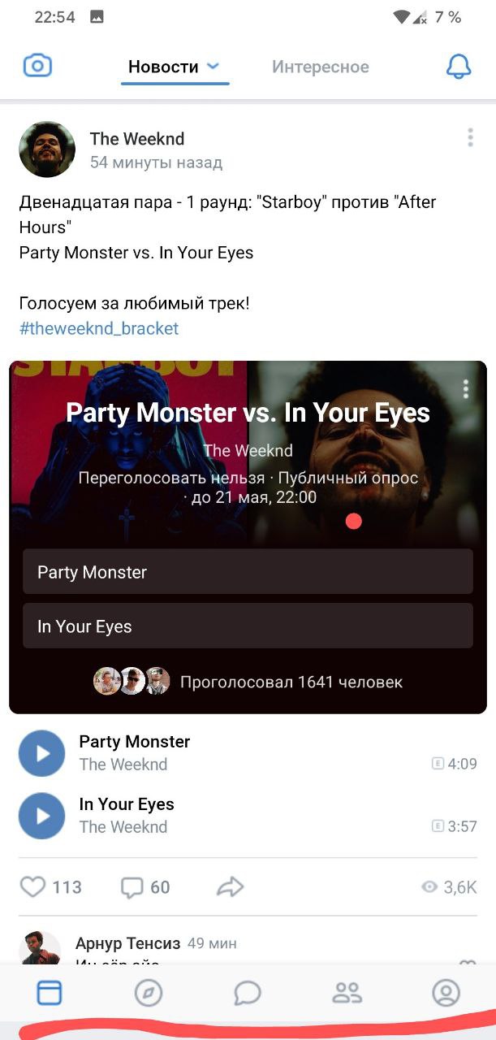Image resolution: width=496 pixels, height=1040 pixels.
Task: Tap the heart icon to like the post
Action: [x=32, y=886]
